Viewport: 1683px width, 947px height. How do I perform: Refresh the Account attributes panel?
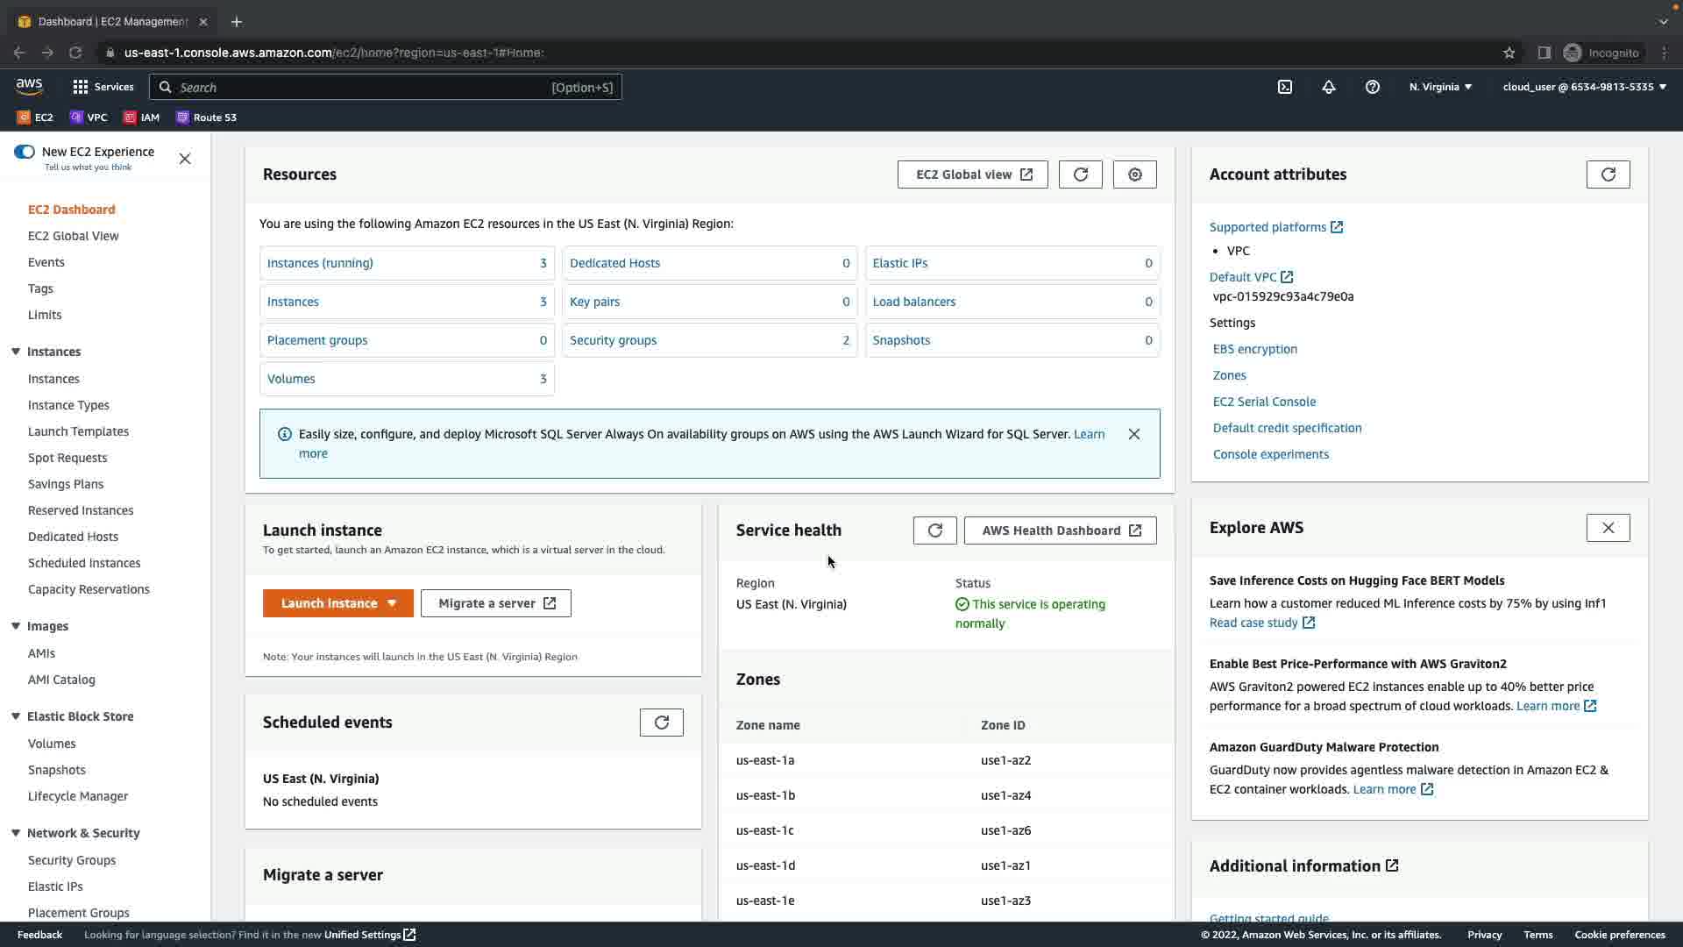tap(1608, 174)
